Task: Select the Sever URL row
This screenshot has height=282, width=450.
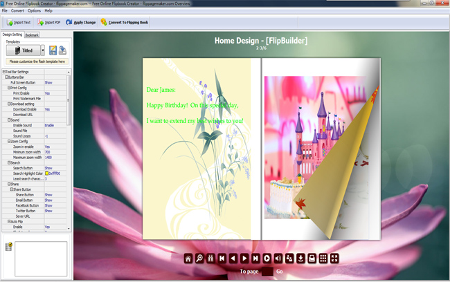Action: 35,216
